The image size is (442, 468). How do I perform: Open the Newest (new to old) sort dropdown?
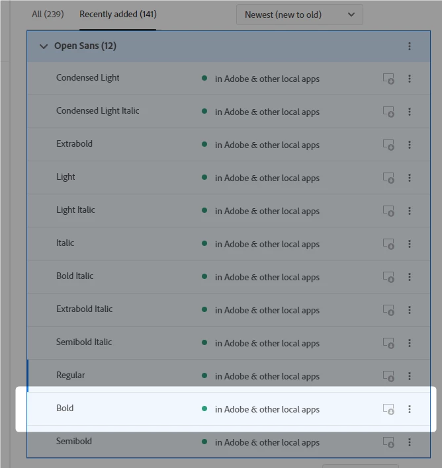(300, 15)
